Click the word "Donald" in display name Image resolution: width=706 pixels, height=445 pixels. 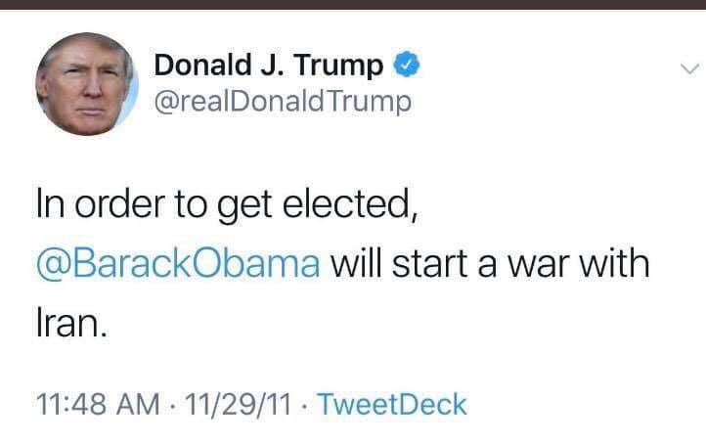[x=200, y=67]
